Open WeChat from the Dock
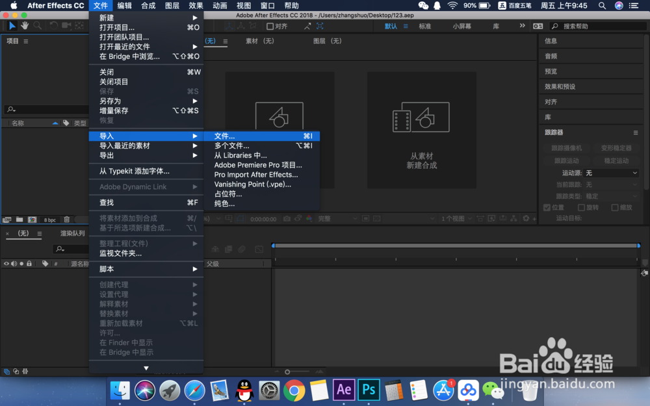Screen dimensions: 650x406 (x=493, y=390)
